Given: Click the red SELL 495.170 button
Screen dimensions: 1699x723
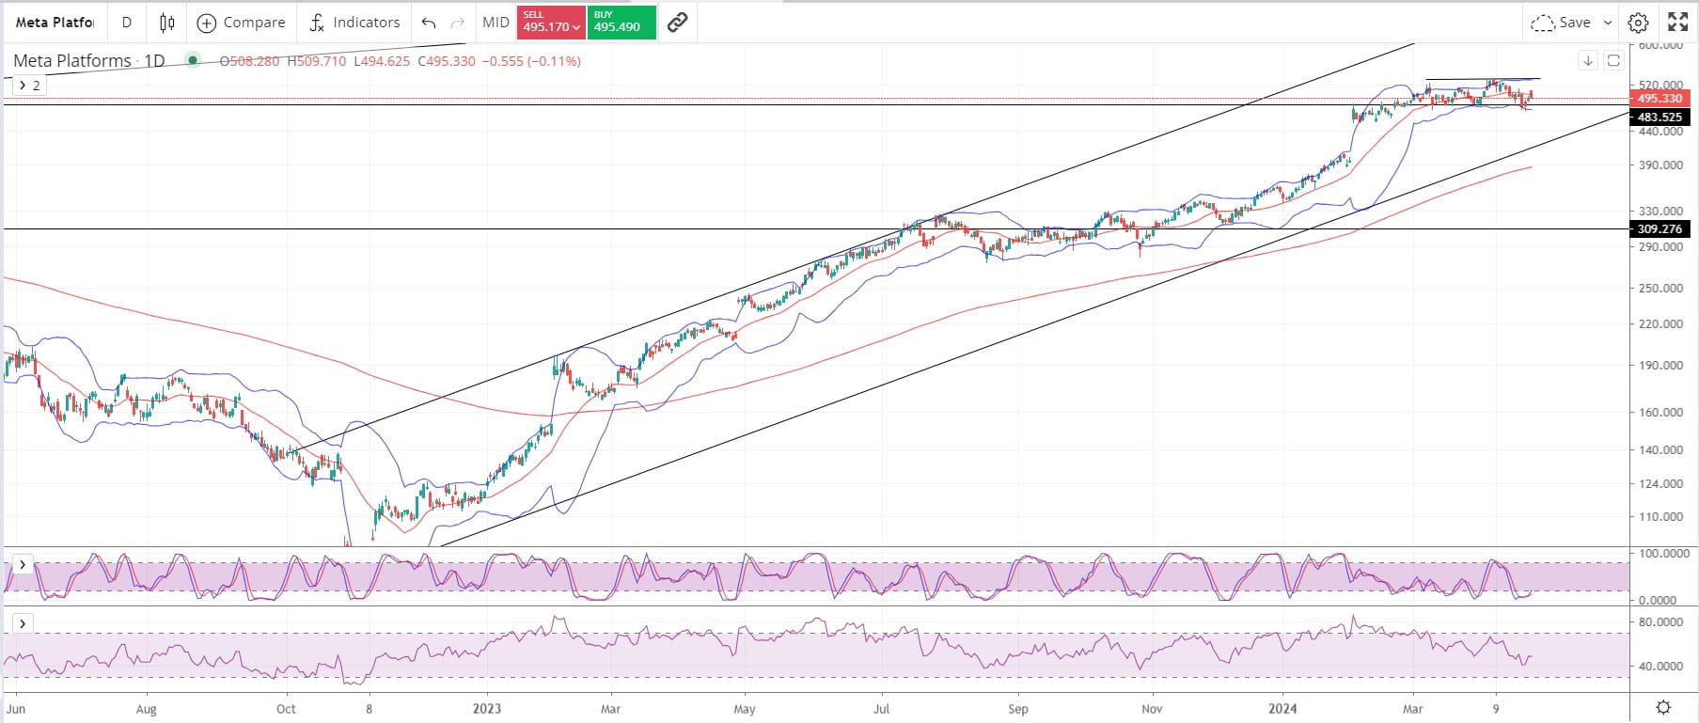Looking at the screenshot, I should pos(551,22).
